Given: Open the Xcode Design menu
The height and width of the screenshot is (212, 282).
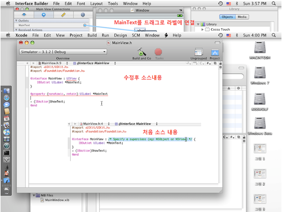Looking at the screenshot, I should [x=121, y=35].
